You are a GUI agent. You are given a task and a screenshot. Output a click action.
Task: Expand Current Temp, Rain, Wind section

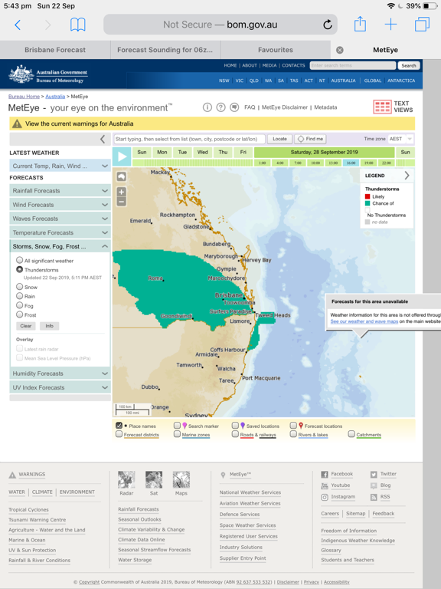[x=60, y=166]
